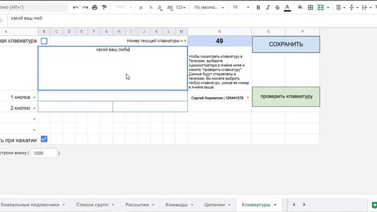Viewport: 377px width, 212px height.
Task: Select column N header
Action: tap(220, 31)
